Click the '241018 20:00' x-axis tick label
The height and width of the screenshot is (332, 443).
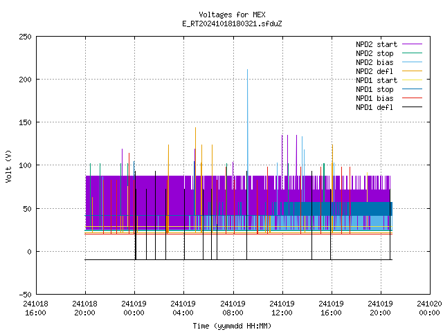[84, 308]
